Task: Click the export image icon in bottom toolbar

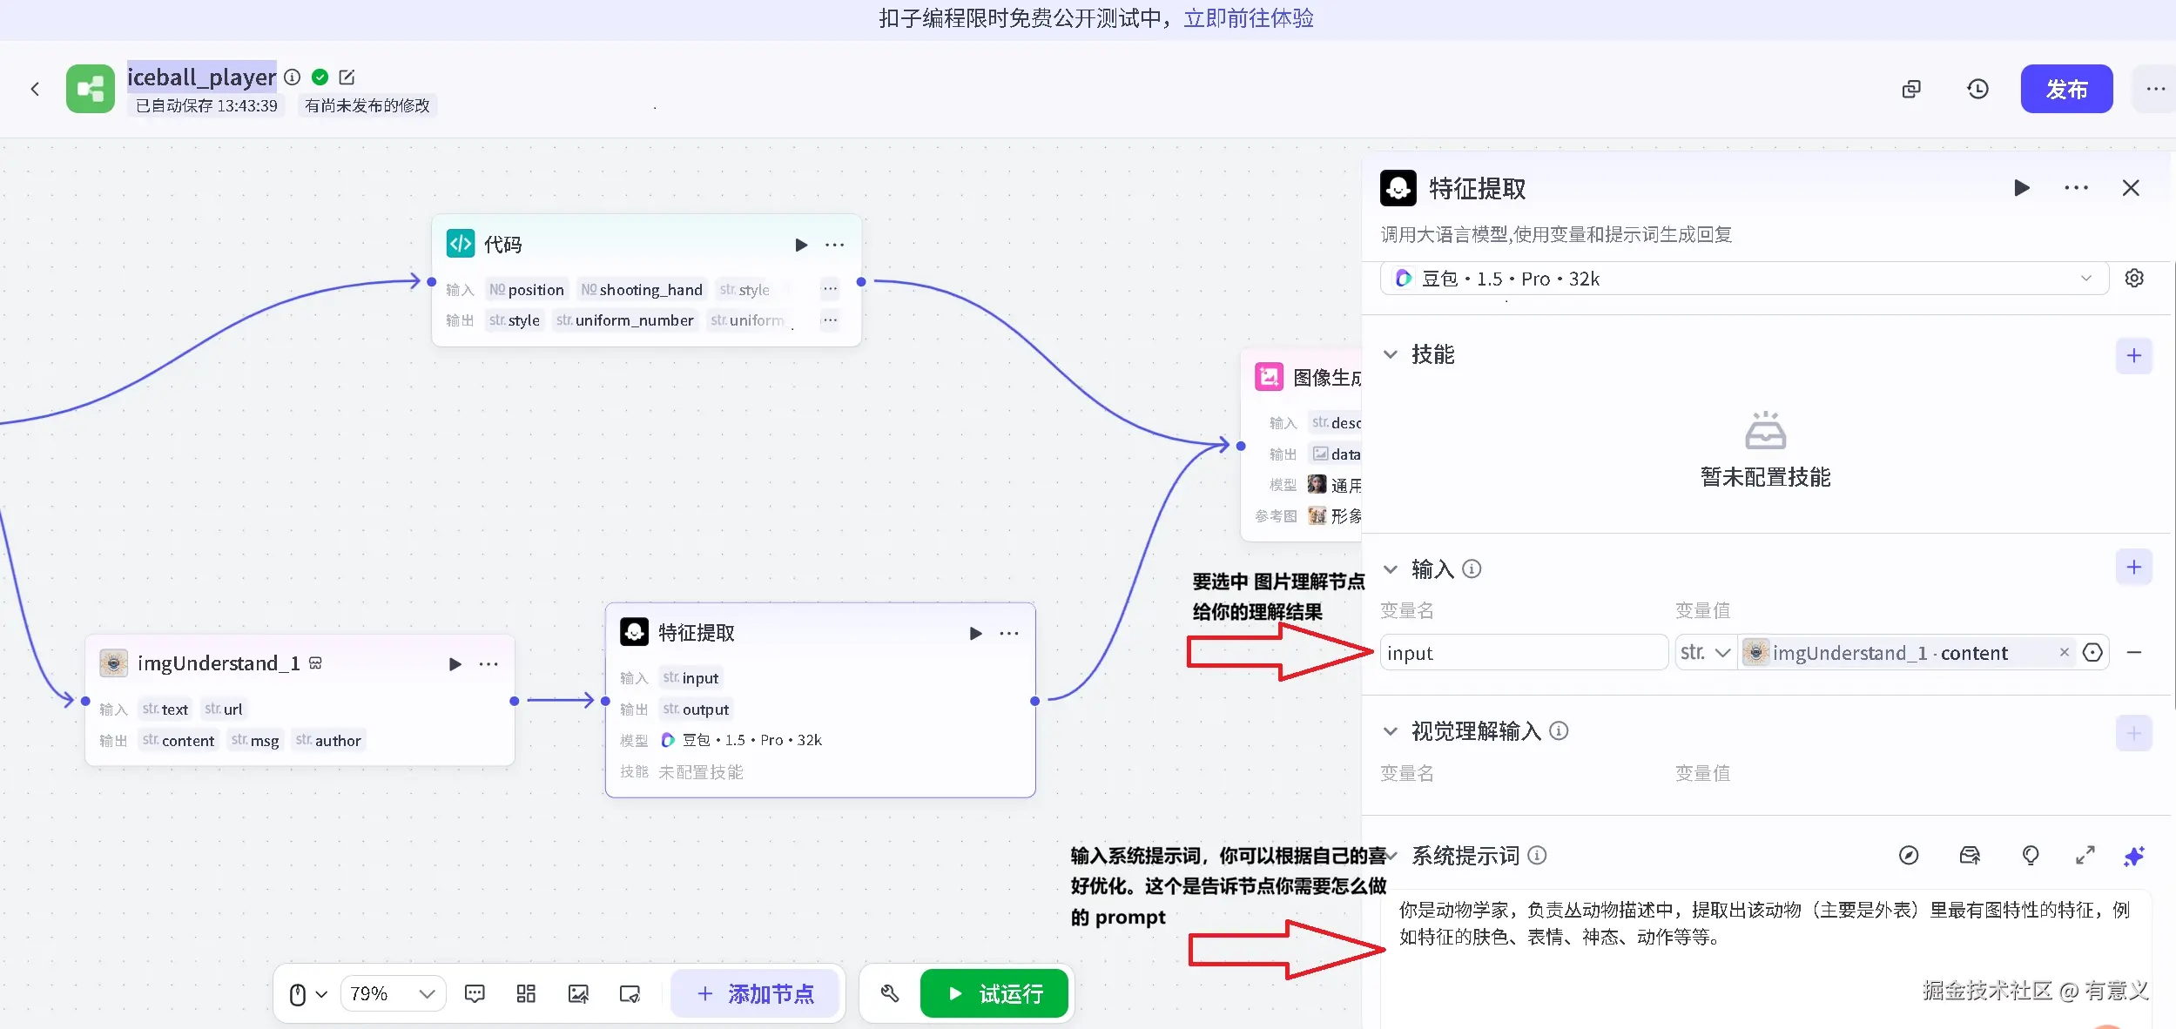Action: click(x=577, y=992)
